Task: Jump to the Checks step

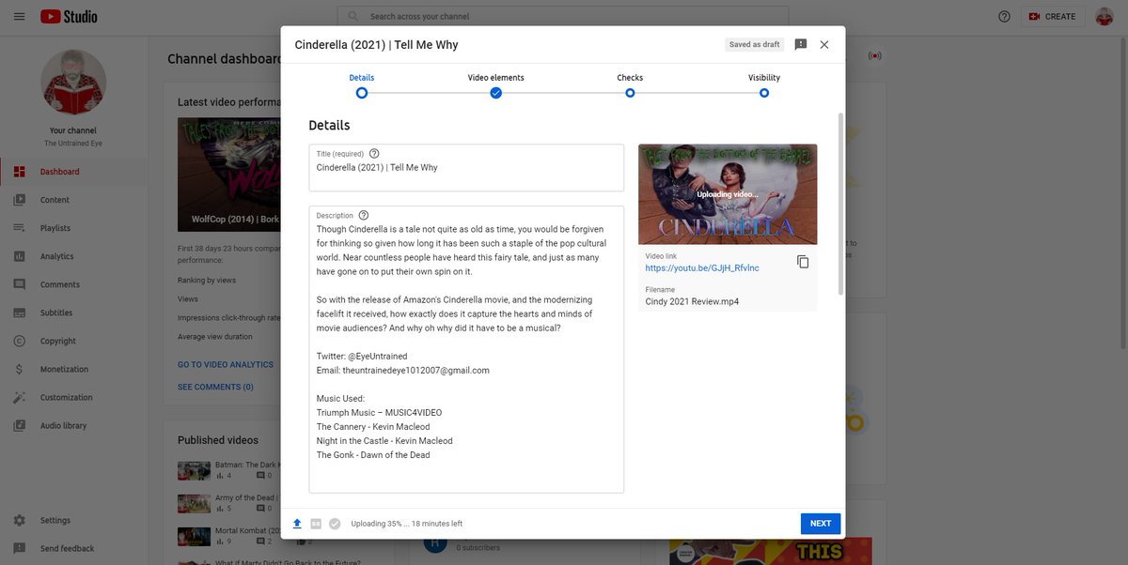Action: click(x=630, y=78)
